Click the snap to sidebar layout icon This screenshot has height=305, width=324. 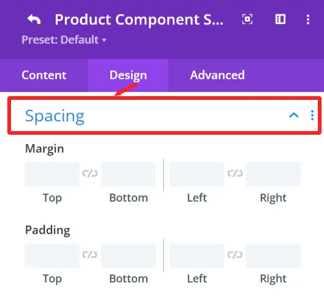281,20
